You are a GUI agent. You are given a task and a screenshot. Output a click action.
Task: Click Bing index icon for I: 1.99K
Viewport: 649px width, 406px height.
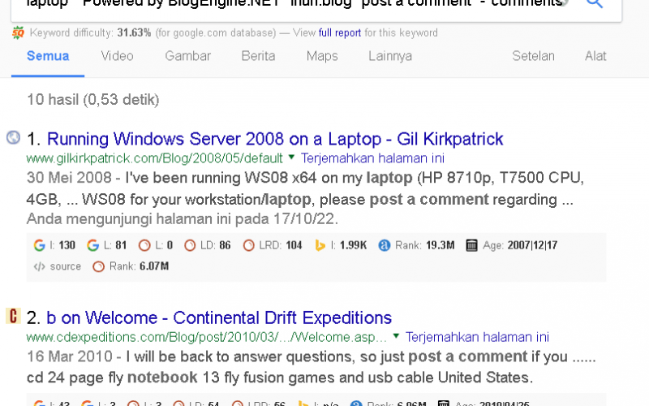pos(320,246)
